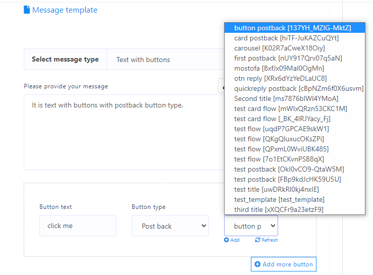Image resolution: width=373 pixels, height=275 pixels.
Task: Pick the test_template entry
Action: point(279,199)
